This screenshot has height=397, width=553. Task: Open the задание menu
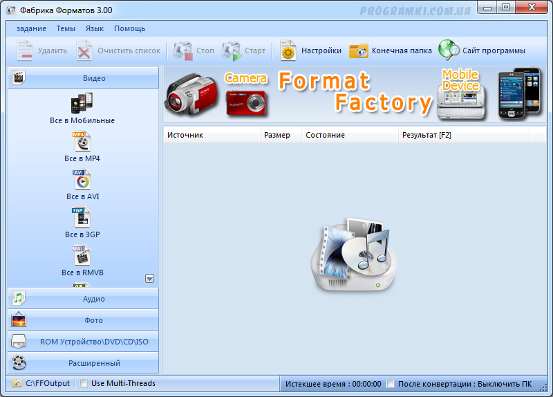31,28
